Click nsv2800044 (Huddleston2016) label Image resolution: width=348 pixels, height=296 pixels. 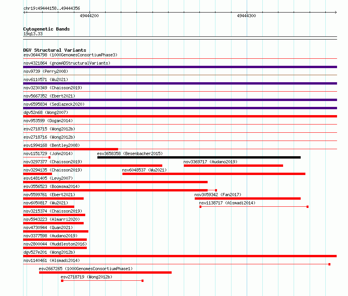coord(55,244)
